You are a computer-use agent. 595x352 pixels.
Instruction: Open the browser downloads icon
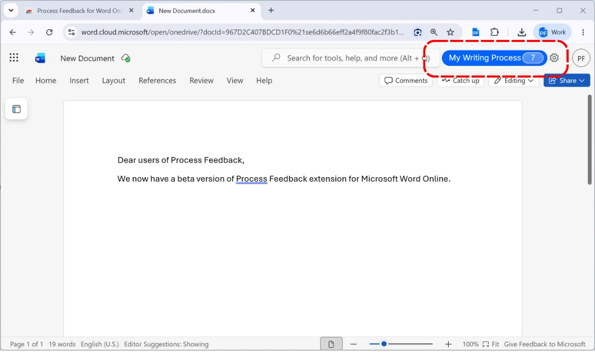pos(521,32)
